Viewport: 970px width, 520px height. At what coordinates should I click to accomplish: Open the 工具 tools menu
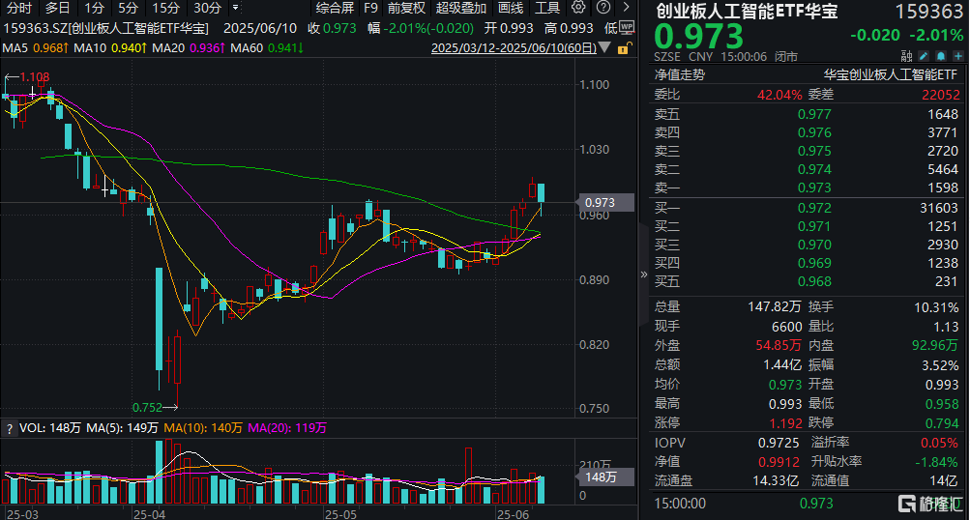546,8
